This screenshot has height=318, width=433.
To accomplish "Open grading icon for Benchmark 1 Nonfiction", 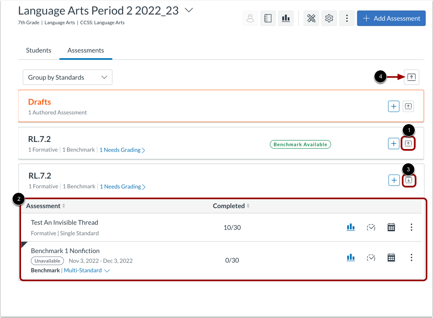I will point(371,257).
